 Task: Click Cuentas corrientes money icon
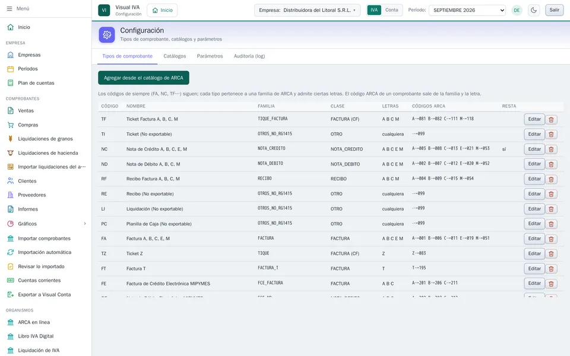pos(11,281)
